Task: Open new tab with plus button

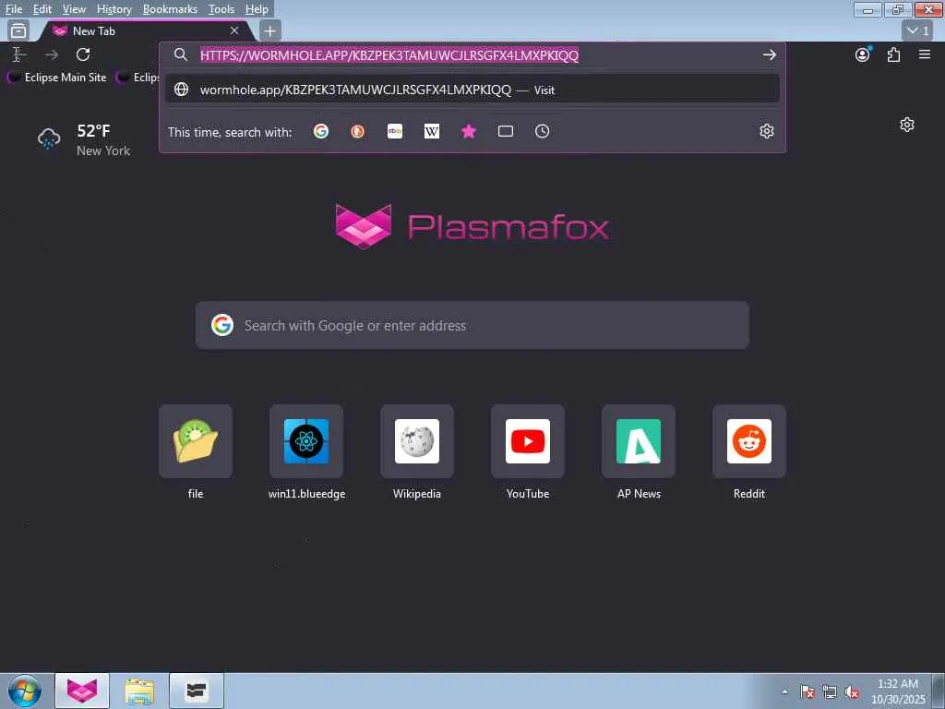Action: (x=270, y=30)
